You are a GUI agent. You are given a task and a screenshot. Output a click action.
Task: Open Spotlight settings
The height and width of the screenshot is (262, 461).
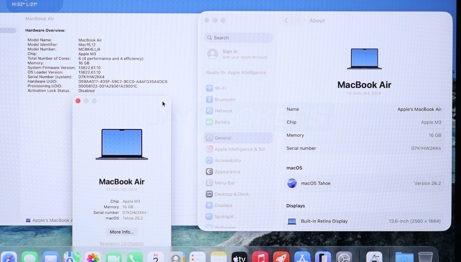click(x=224, y=217)
